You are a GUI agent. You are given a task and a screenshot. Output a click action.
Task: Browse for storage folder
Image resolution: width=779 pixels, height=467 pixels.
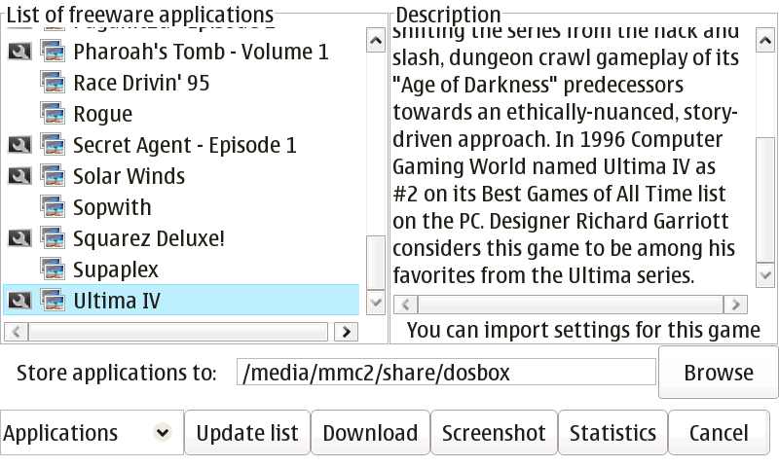pos(718,373)
